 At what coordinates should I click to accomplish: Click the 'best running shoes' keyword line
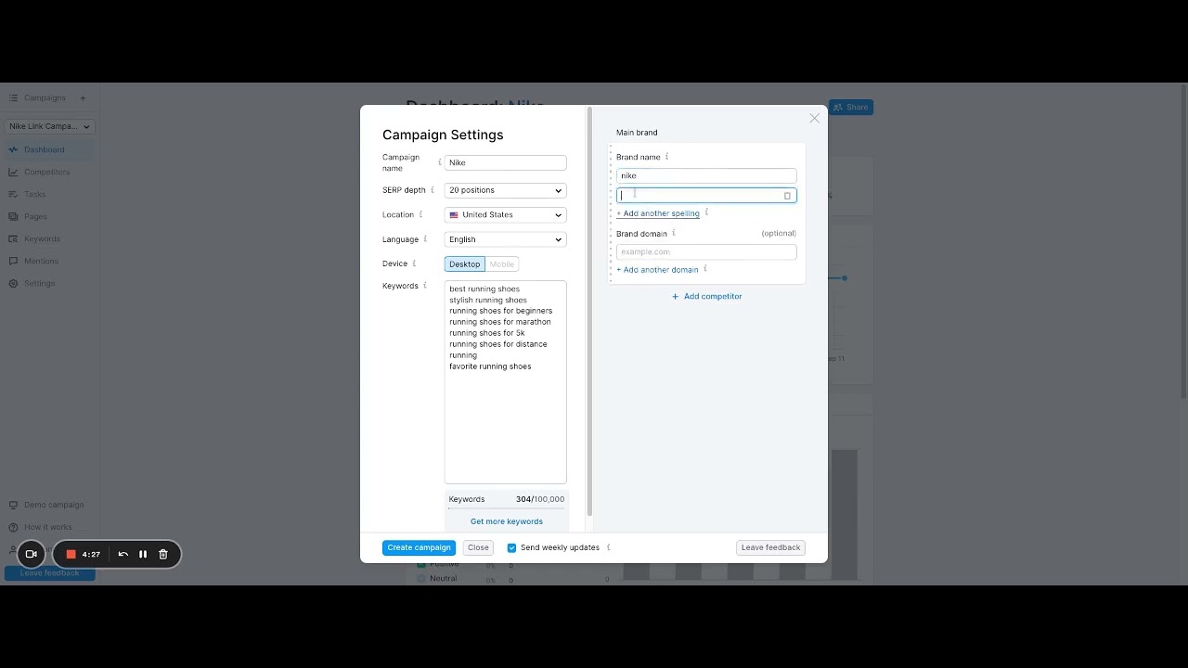pyautogui.click(x=484, y=289)
